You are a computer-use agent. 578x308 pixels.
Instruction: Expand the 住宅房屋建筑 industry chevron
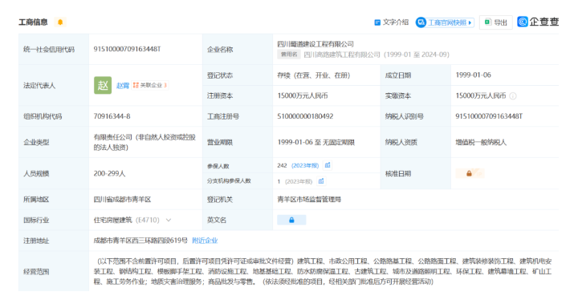(x=169, y=221)
